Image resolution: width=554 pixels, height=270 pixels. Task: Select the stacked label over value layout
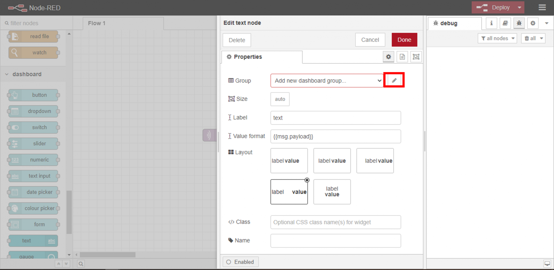332,192
